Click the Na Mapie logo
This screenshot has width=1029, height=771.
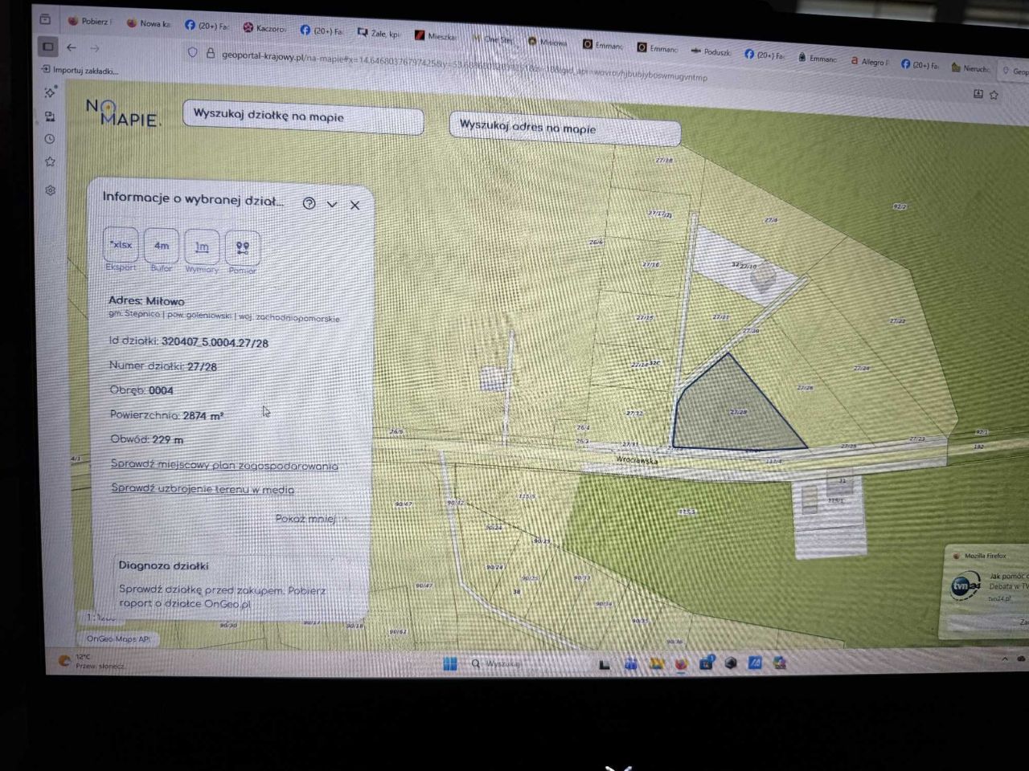(122, 112)
